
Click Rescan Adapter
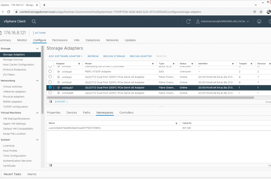click(x=141, y=56)
